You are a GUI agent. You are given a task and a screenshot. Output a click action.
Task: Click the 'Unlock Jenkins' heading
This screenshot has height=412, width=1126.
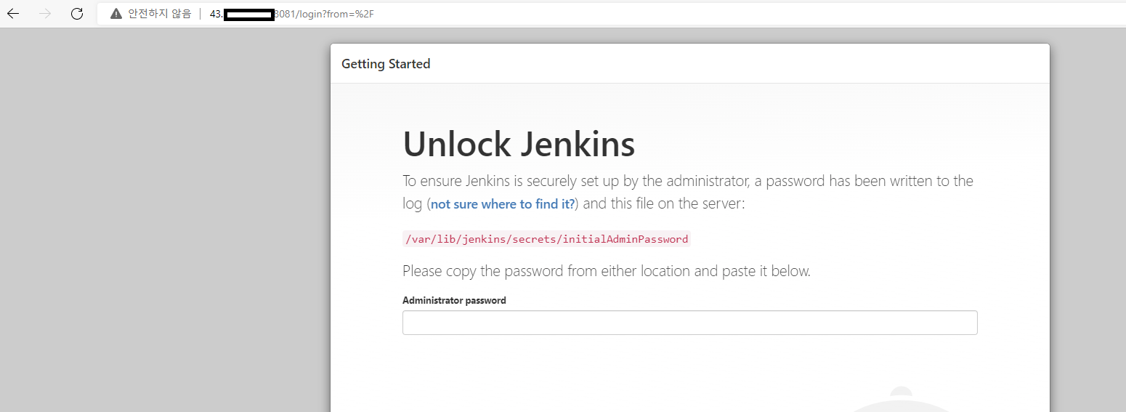point(519,144)
